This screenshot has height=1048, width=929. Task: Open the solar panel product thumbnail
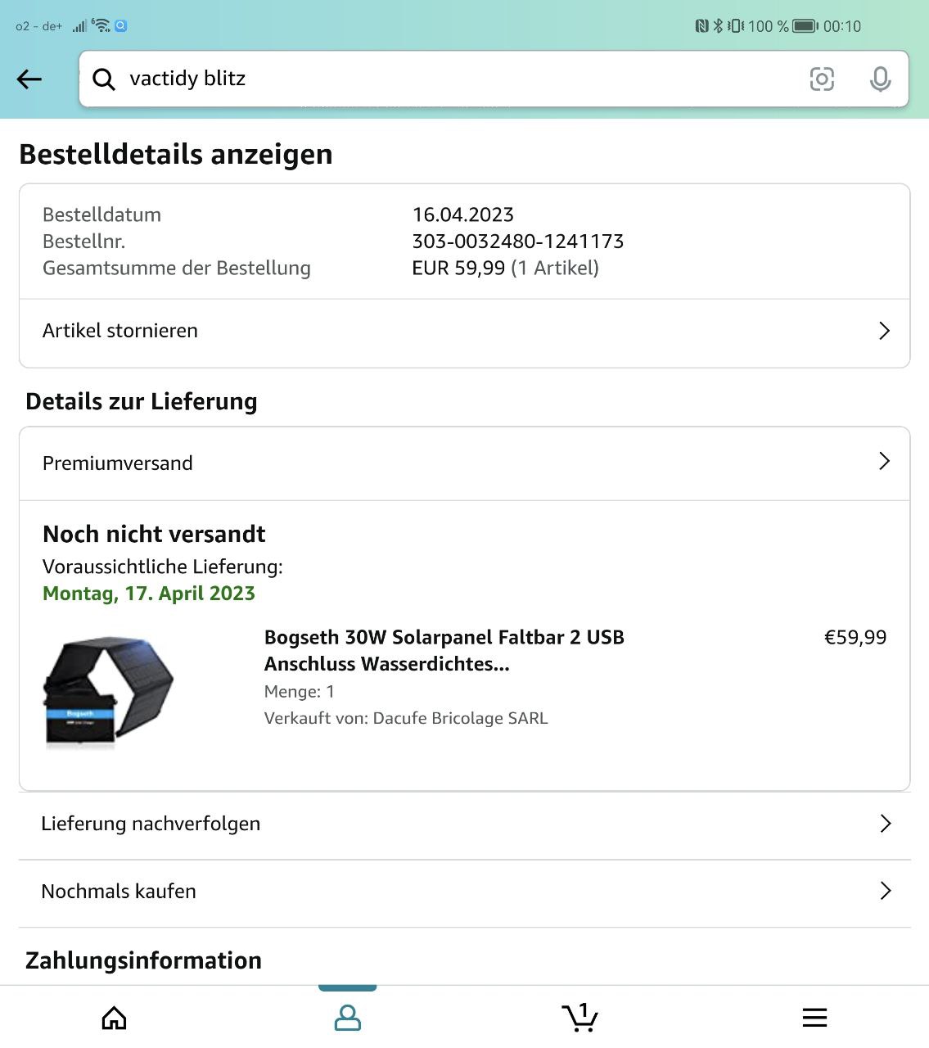[108, 693]
